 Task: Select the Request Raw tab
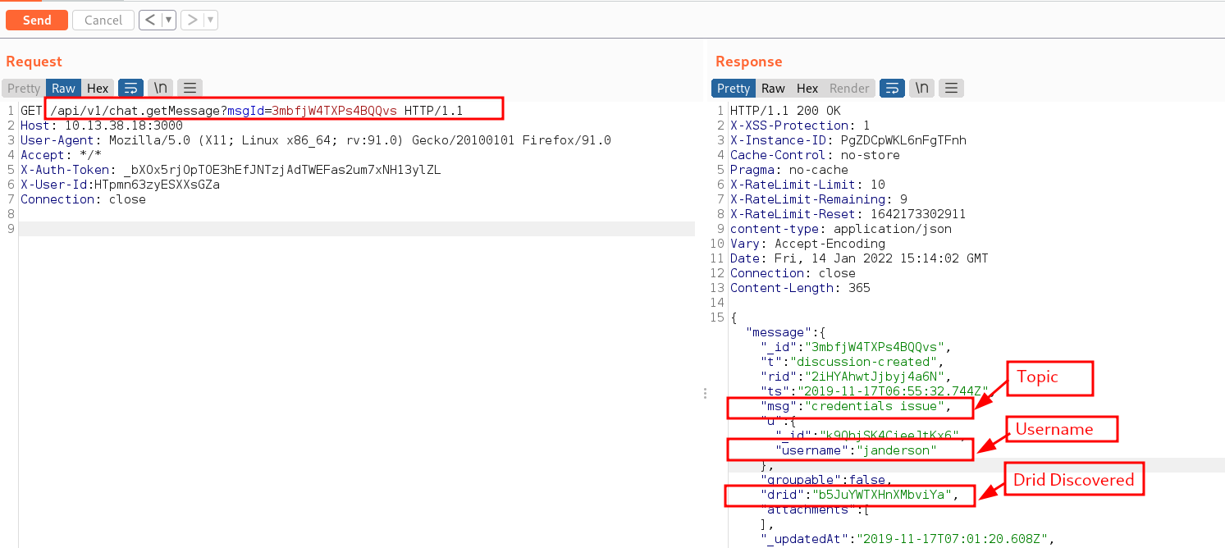click(x=63, y=88)
